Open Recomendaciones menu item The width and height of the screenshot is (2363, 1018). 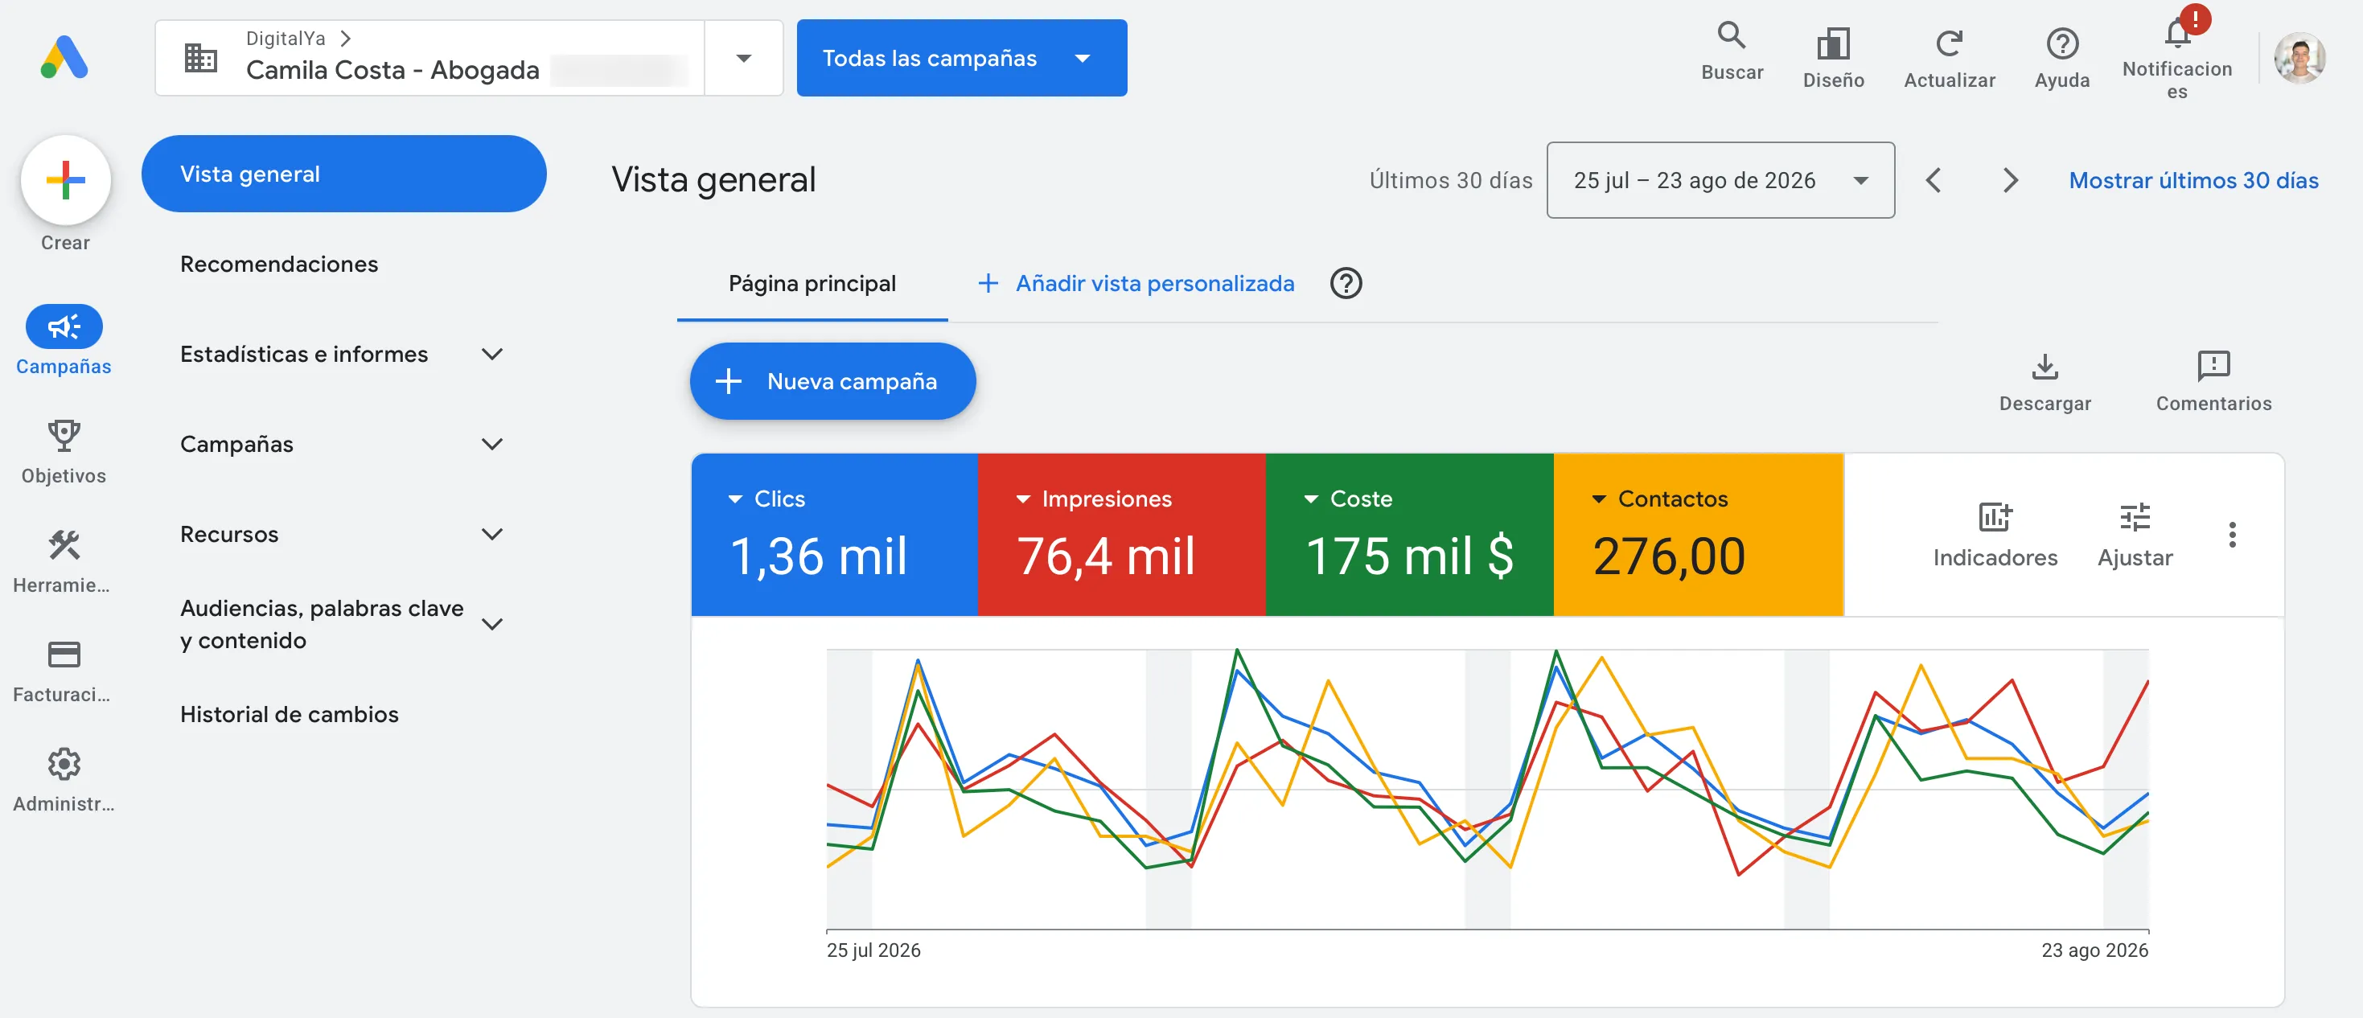point(279,264)
